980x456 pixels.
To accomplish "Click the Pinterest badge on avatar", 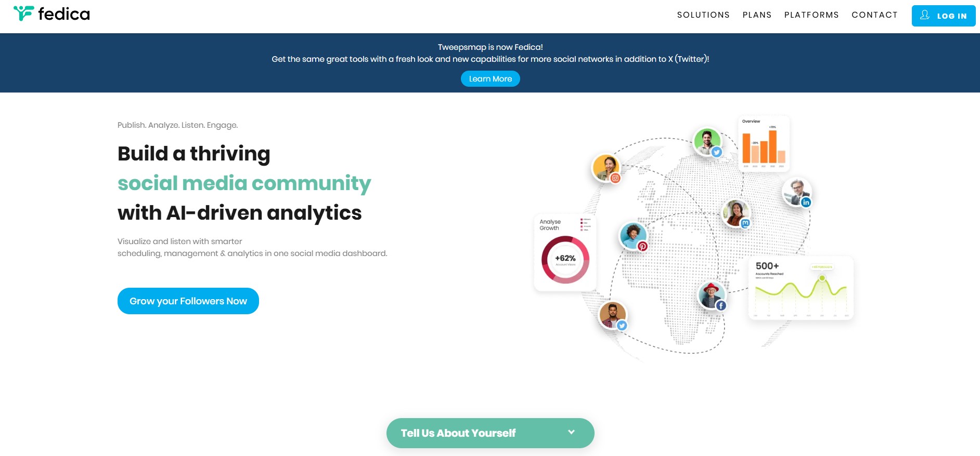I will [643, 246].
